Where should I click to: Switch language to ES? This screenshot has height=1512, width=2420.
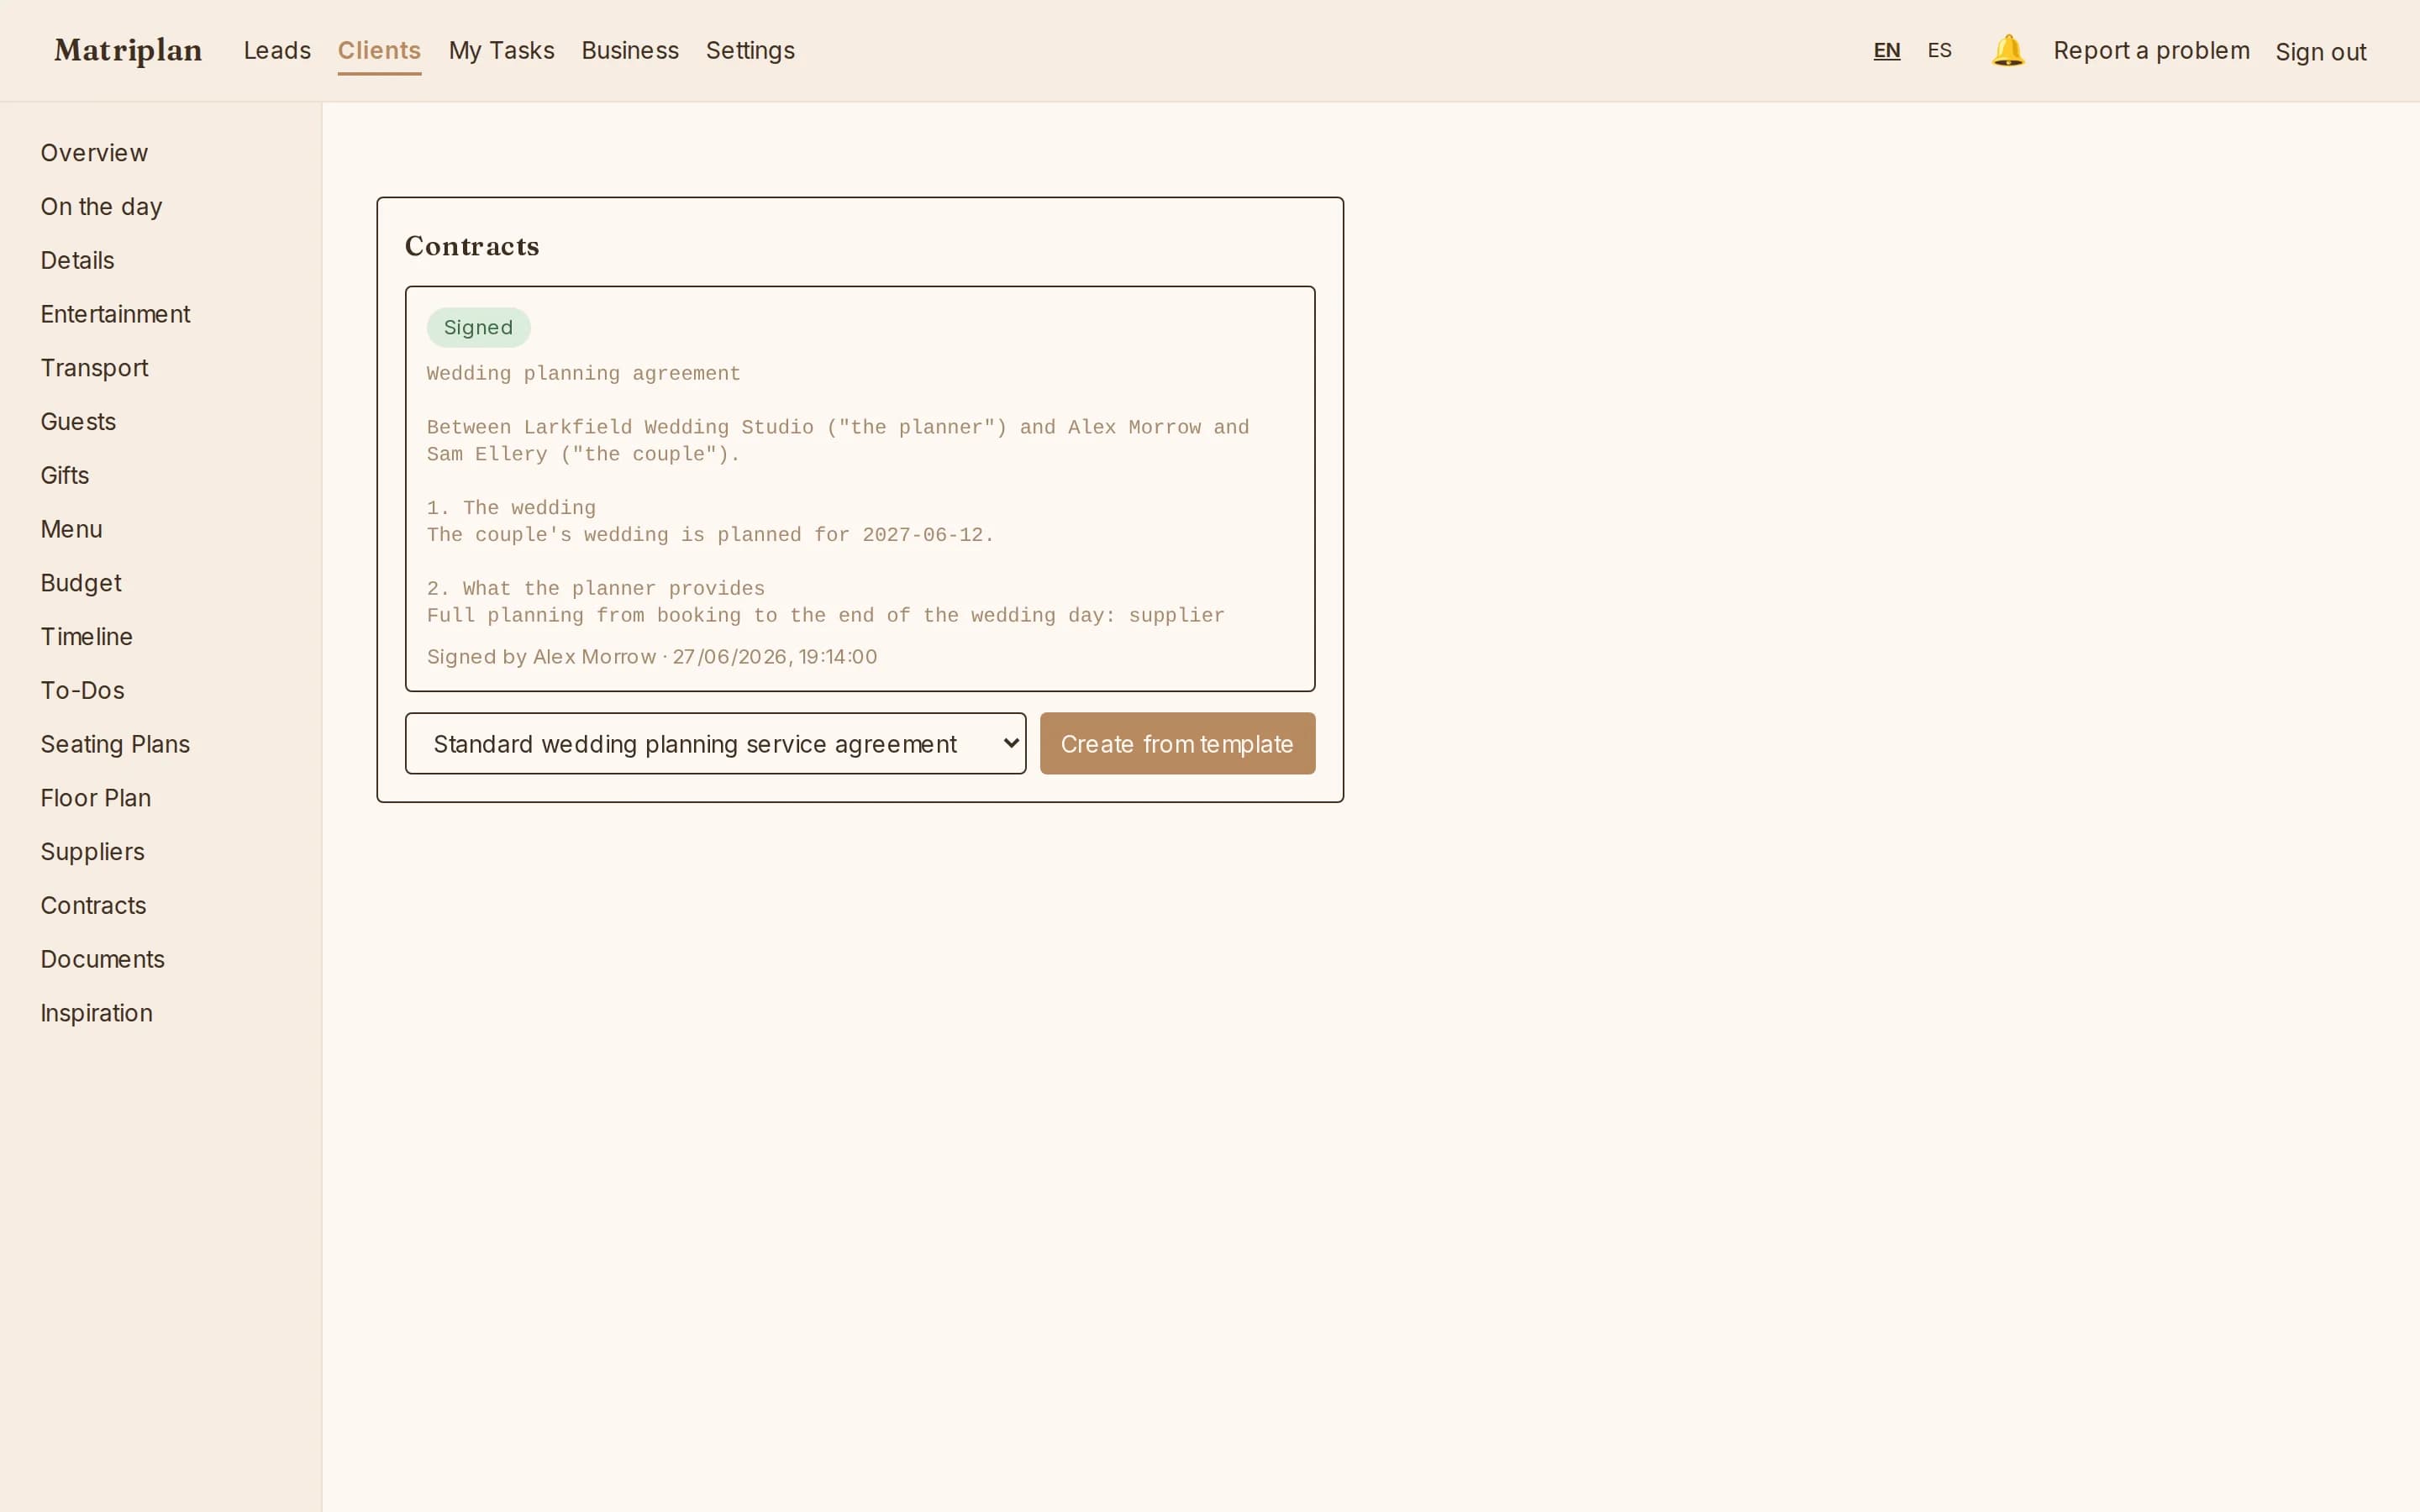pos(1939,50)
